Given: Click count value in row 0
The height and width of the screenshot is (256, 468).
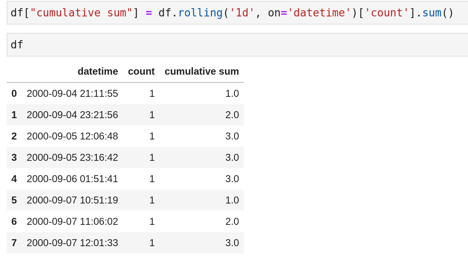Looking at the screenshot, I should coord(152,94).
